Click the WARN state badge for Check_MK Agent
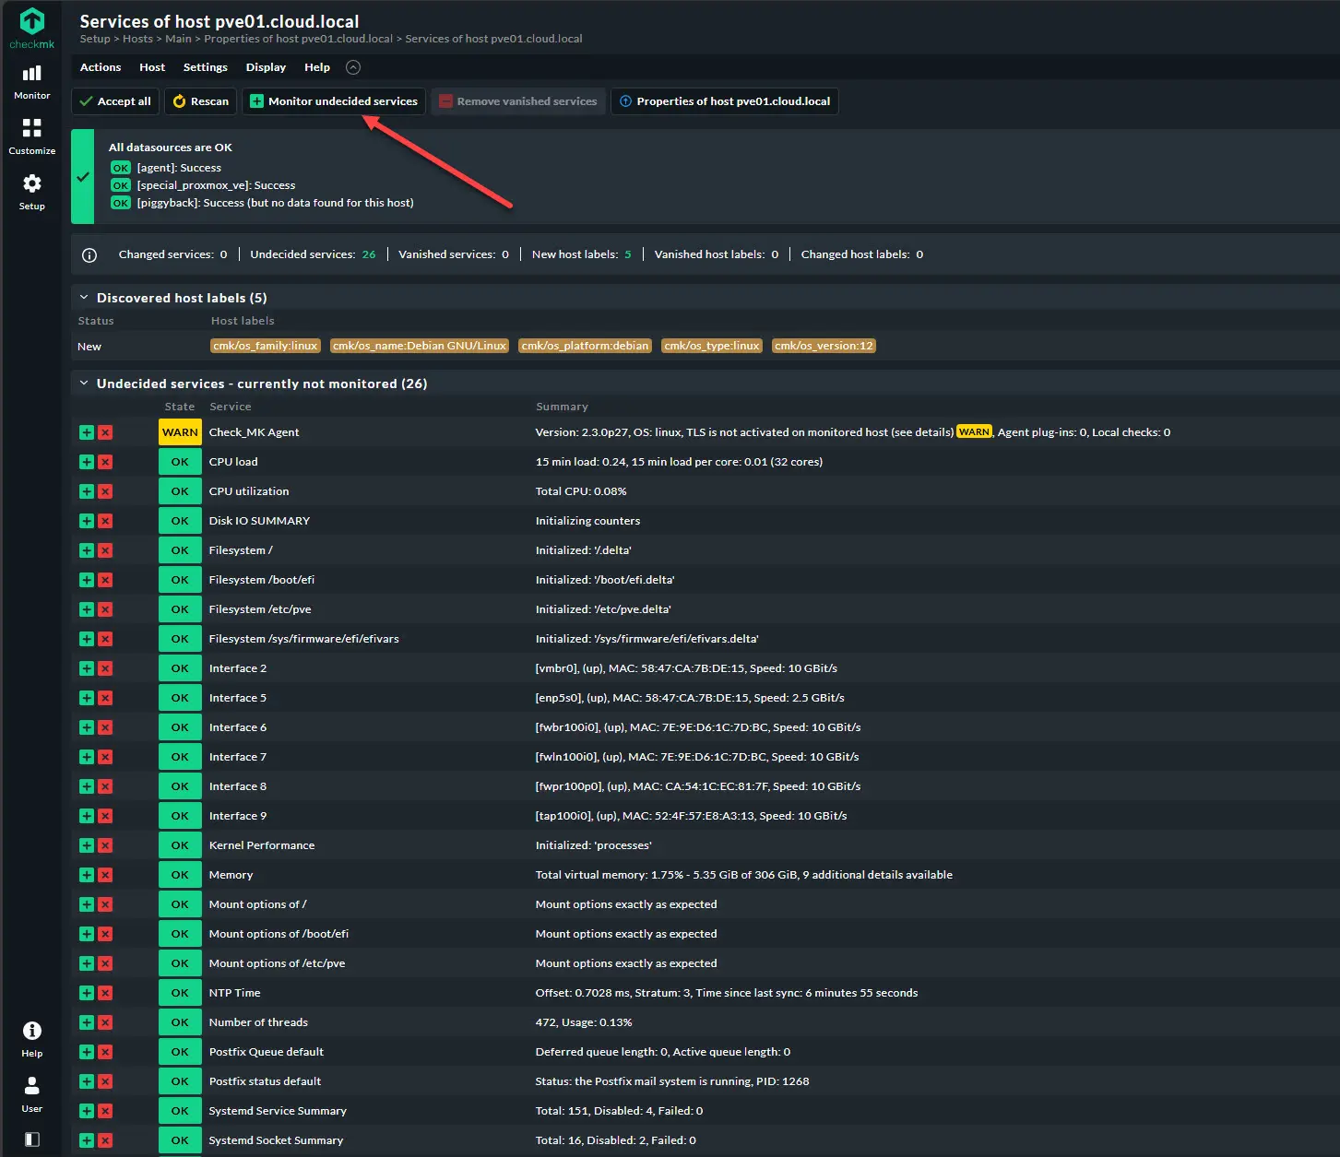Image resolution: width=1340 pixels, height=1157 pixels. 180,432
